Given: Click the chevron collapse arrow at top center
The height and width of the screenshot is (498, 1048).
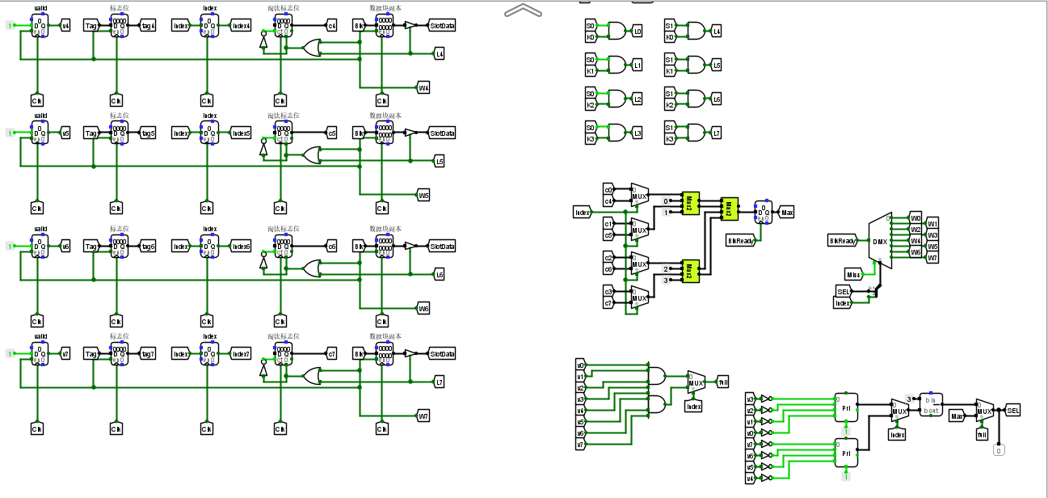Looking at the screenshot, I should [x=524, y=11].
